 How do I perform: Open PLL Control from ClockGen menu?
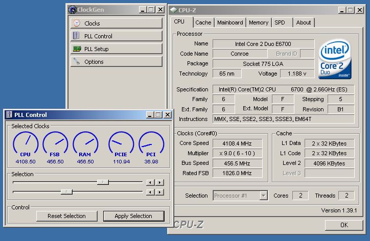click(x=117, y=36)
